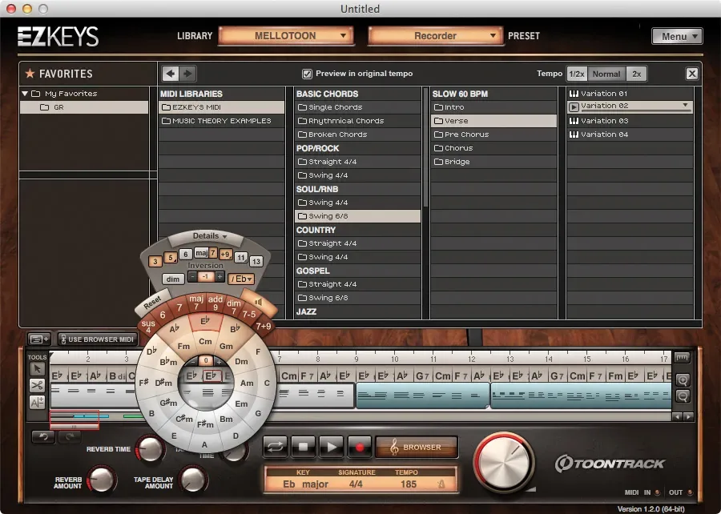Go forward with the browser right arrow
721x514 pixels.
pyautogui.click(x=187, y=74)
